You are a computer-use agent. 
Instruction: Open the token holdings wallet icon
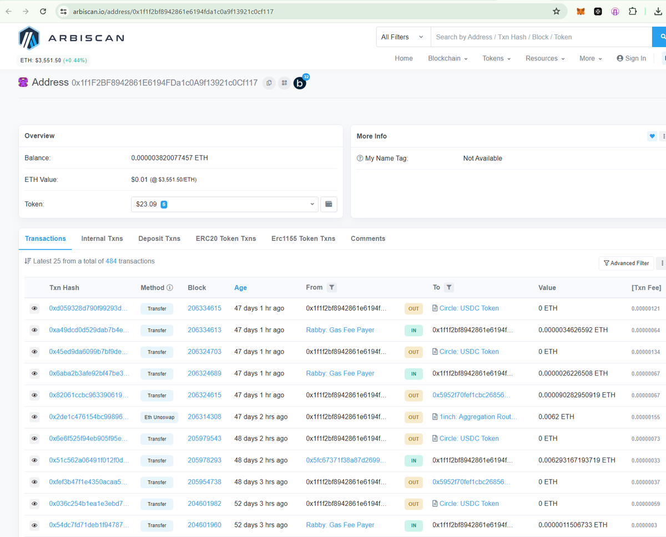(x=329, y=204)
